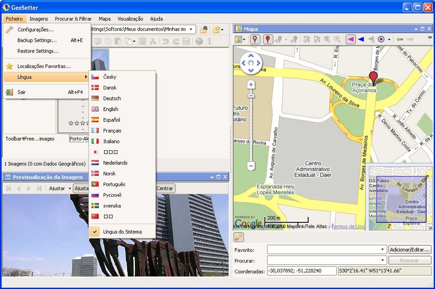Image resolution: width=435 pixels, height=289 pixels.
Task: Open the Termos de Uso link
Action: (x=348, y=226)
